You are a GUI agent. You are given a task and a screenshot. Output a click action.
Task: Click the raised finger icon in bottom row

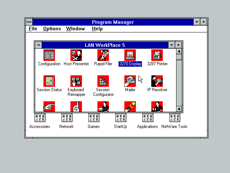(76, 107)
